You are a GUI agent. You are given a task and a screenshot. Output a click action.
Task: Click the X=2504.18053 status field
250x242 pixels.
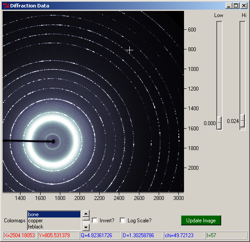[x=20, y=235]
